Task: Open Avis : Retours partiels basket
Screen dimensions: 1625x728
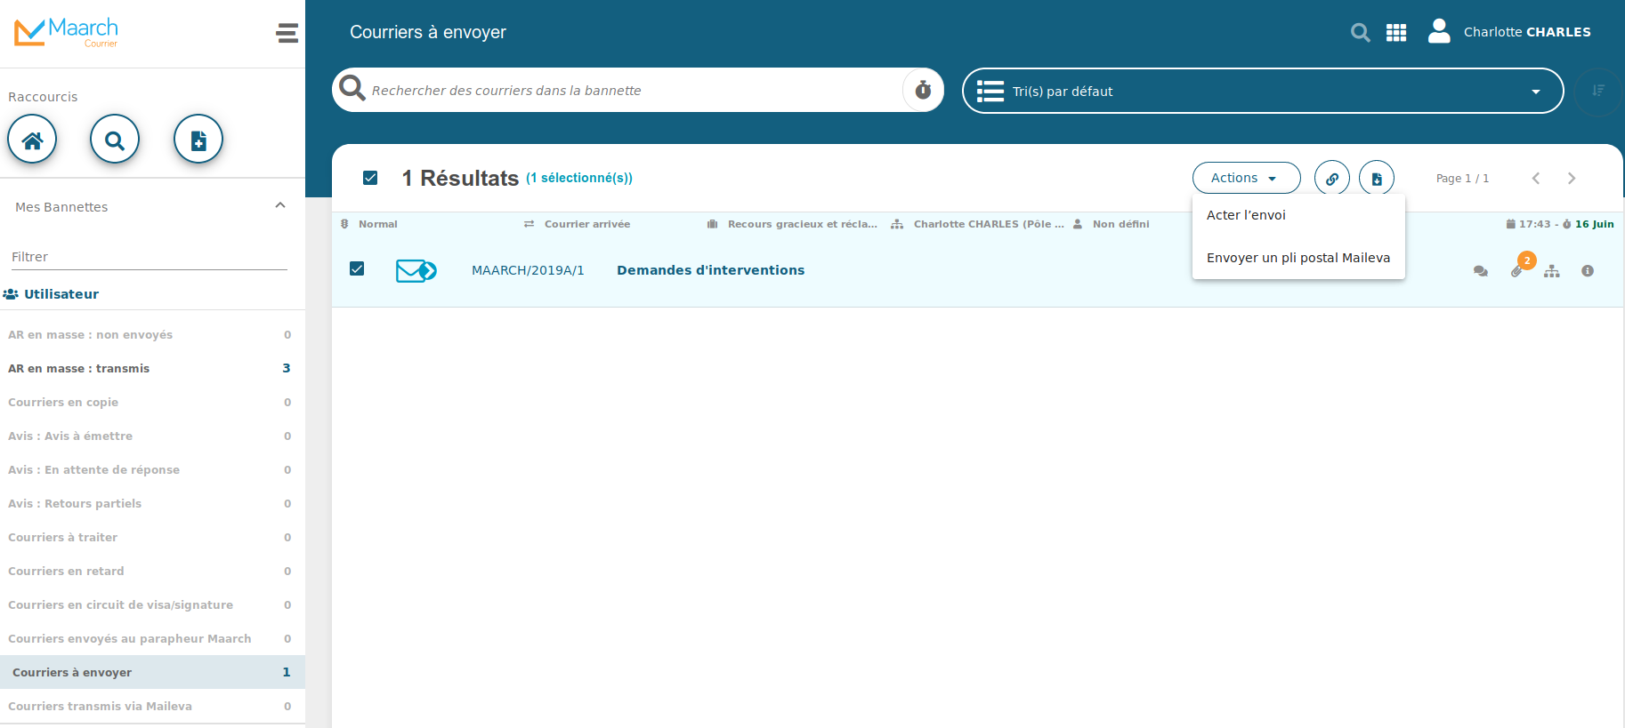Action: pos(152,504)
